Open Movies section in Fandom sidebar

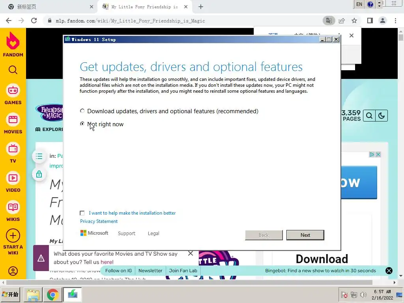coord(13,123)
